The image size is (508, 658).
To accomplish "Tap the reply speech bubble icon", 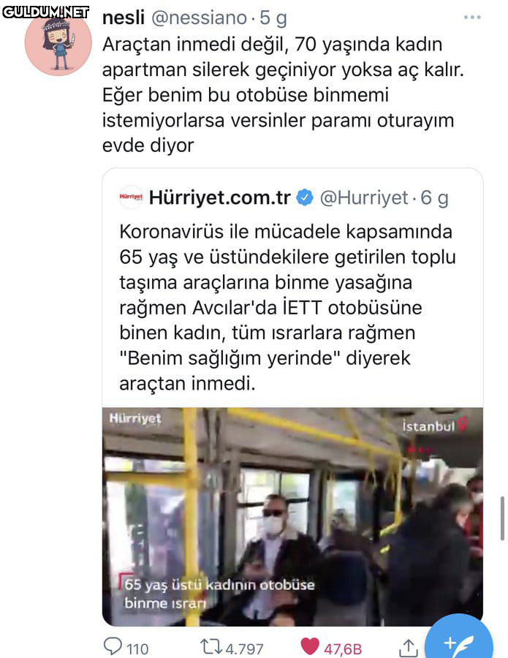I will (x=113, y=646).
